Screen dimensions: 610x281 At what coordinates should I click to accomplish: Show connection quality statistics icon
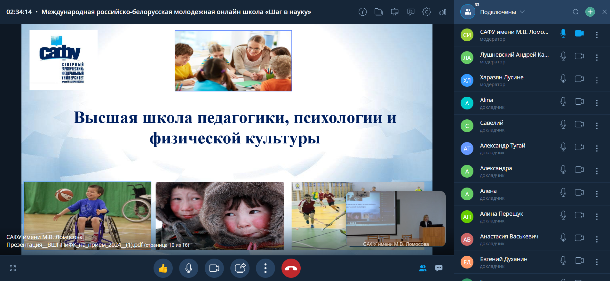(x=443, y=12)
